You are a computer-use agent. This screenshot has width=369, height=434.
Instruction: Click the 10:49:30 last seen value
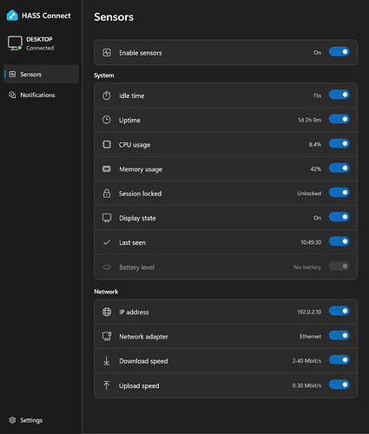[311, 242]
